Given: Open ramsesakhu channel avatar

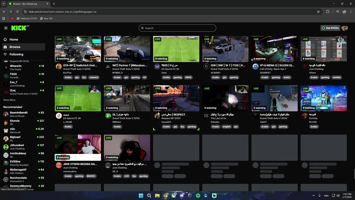Looking at the screenshot, I should pyautogui.click(x=59, y=165).
